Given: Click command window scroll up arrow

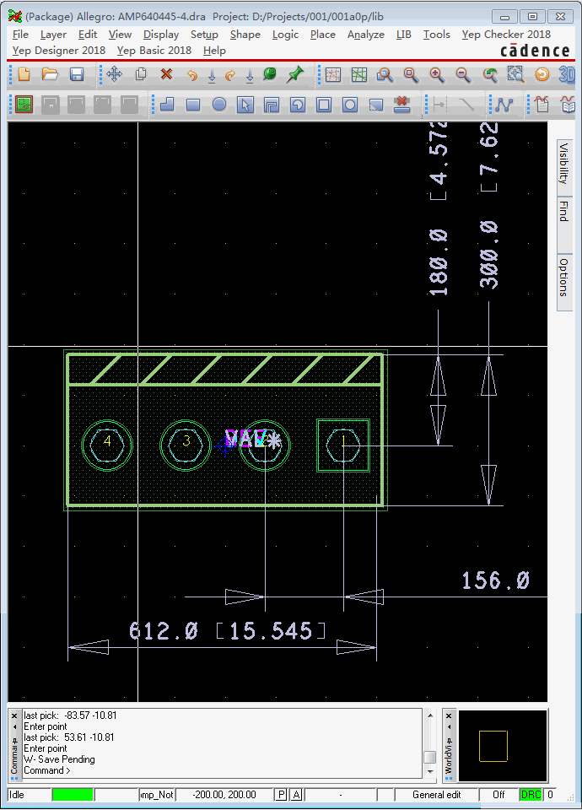Looking at the screenshot, I should [x=430, y=715].
